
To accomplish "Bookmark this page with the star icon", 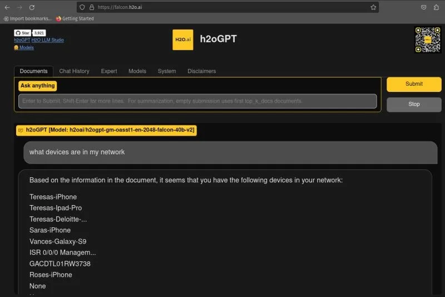I will (x=373, y=7).
